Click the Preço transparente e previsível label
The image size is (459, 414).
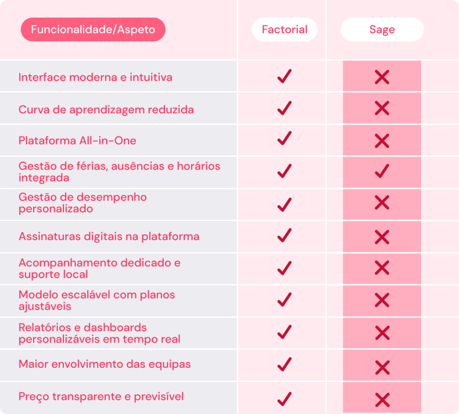click(101, 397)
